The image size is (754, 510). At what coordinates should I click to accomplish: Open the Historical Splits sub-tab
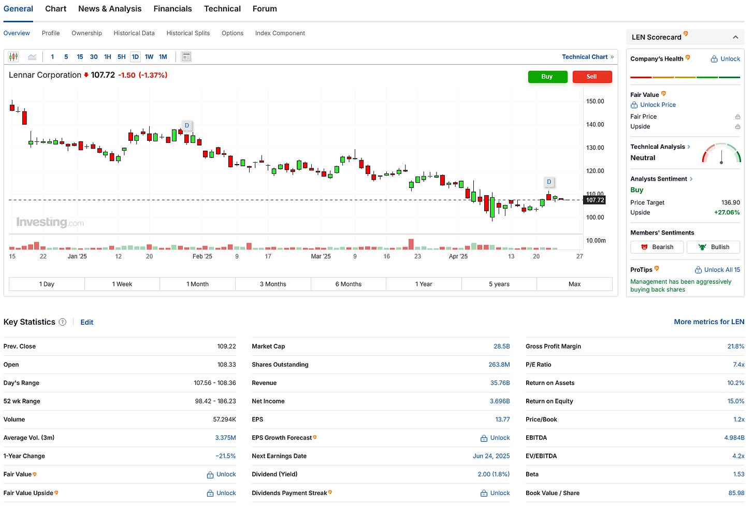(x=188, y=33)
